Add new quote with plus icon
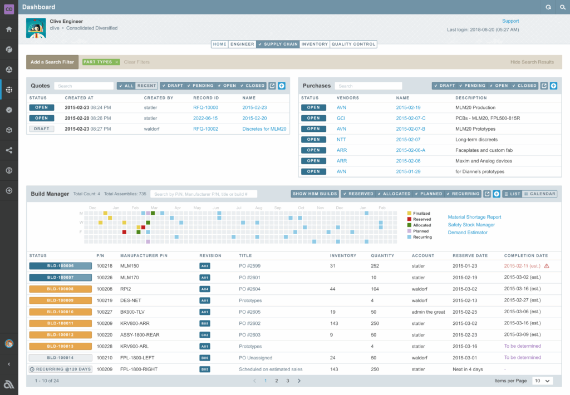Screen dimensions: 570x395 point(282,86)
